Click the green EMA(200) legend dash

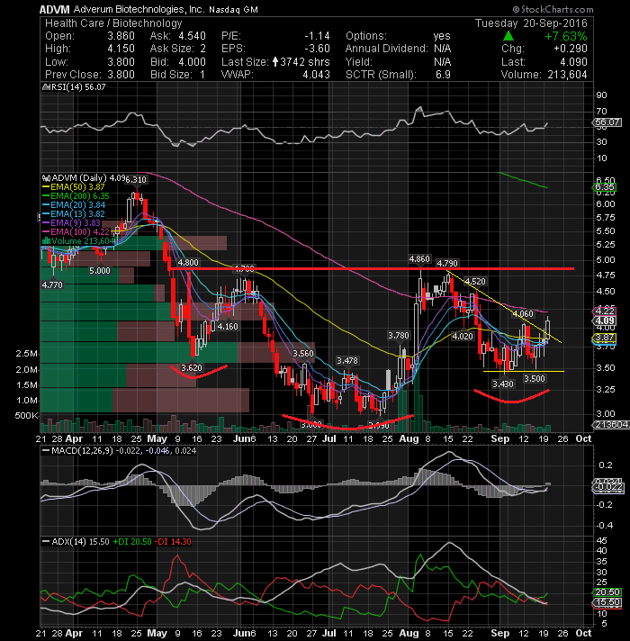46,196
